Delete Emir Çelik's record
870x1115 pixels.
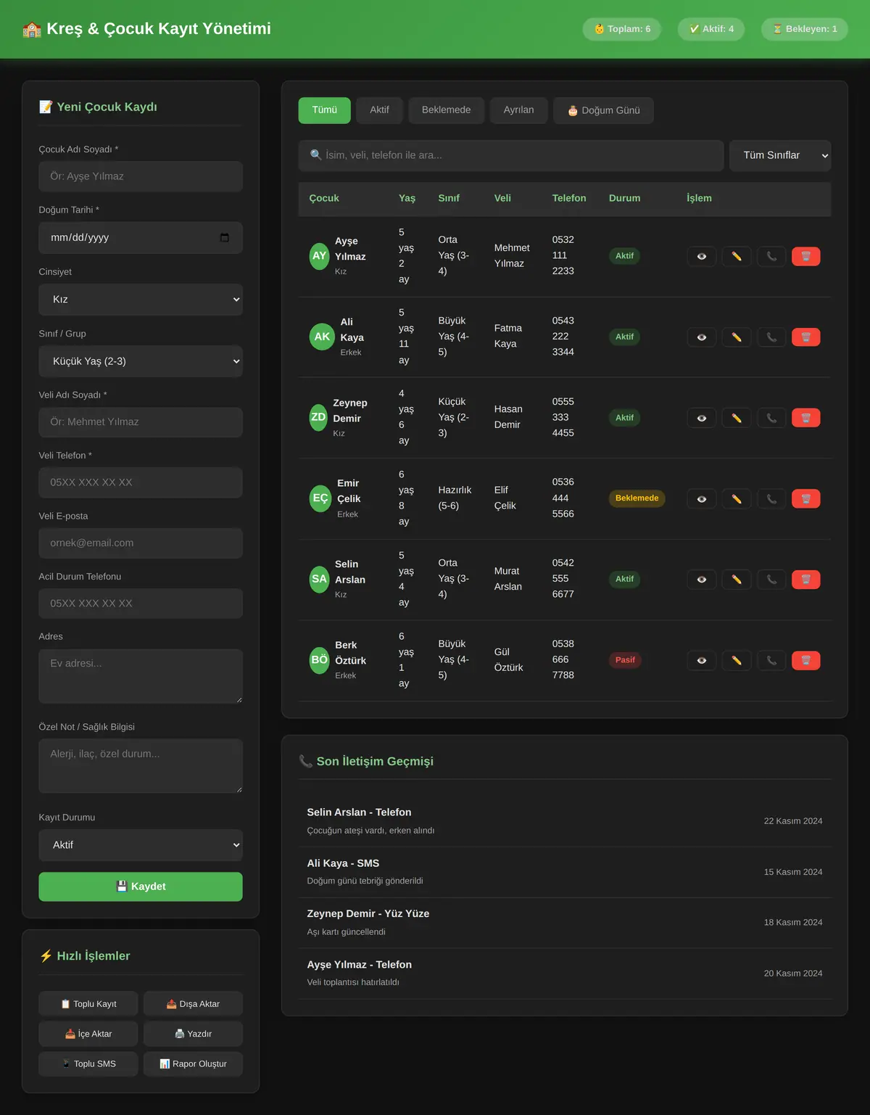[x=806, y=499]
